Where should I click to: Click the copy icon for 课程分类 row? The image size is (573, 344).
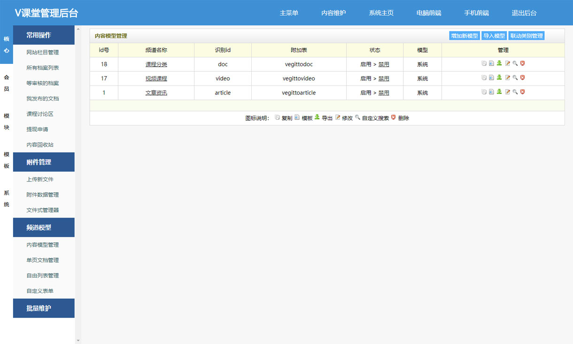coord(484,63)
